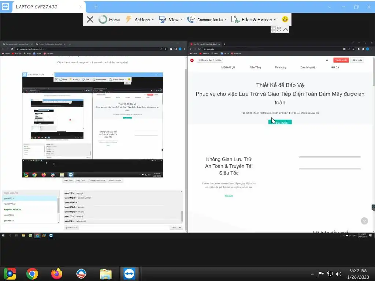
Task: Open the Doanh Nghiệp menu item
Action: pyautogui.click(x=308, y=67)
